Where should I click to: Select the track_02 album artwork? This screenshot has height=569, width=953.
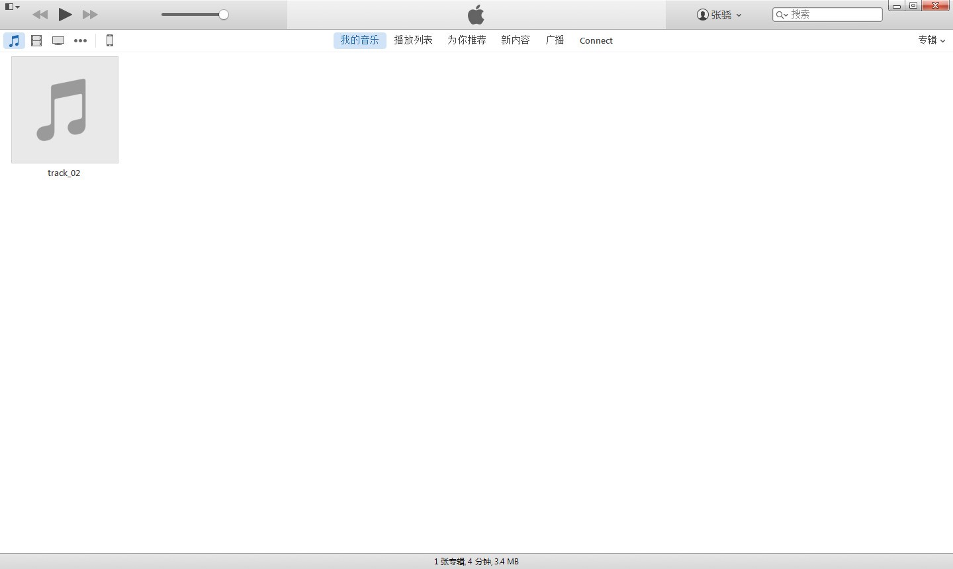(65, 110)
